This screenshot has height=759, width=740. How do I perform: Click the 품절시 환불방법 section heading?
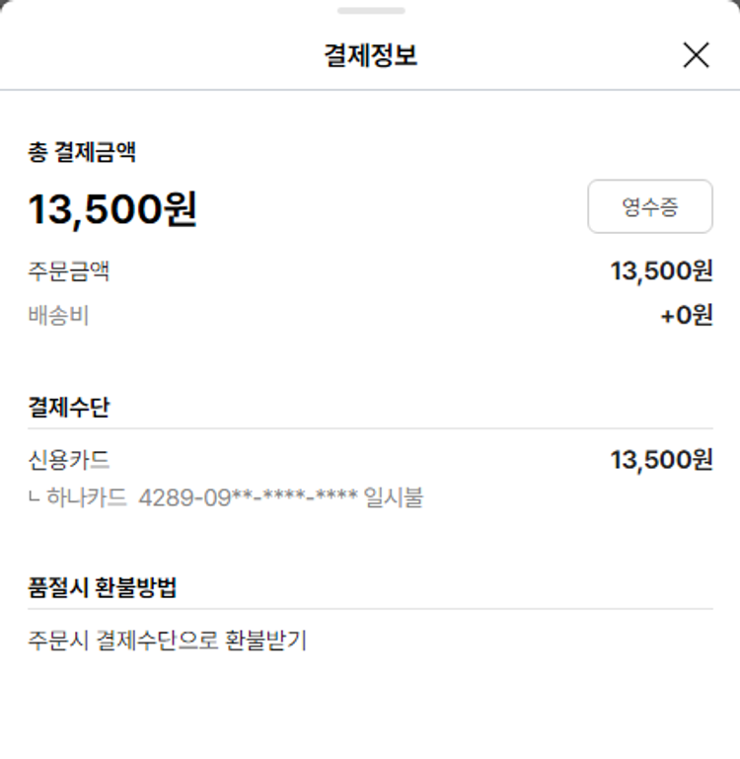[x=103, y=587]
